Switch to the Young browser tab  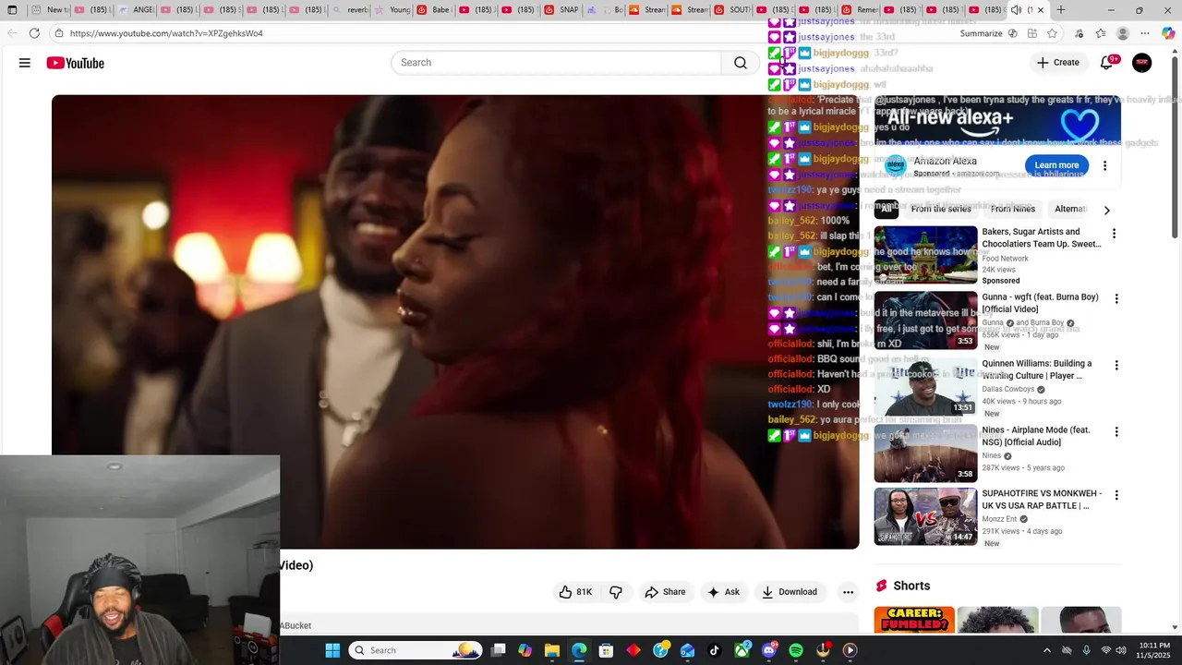[392, 10]
